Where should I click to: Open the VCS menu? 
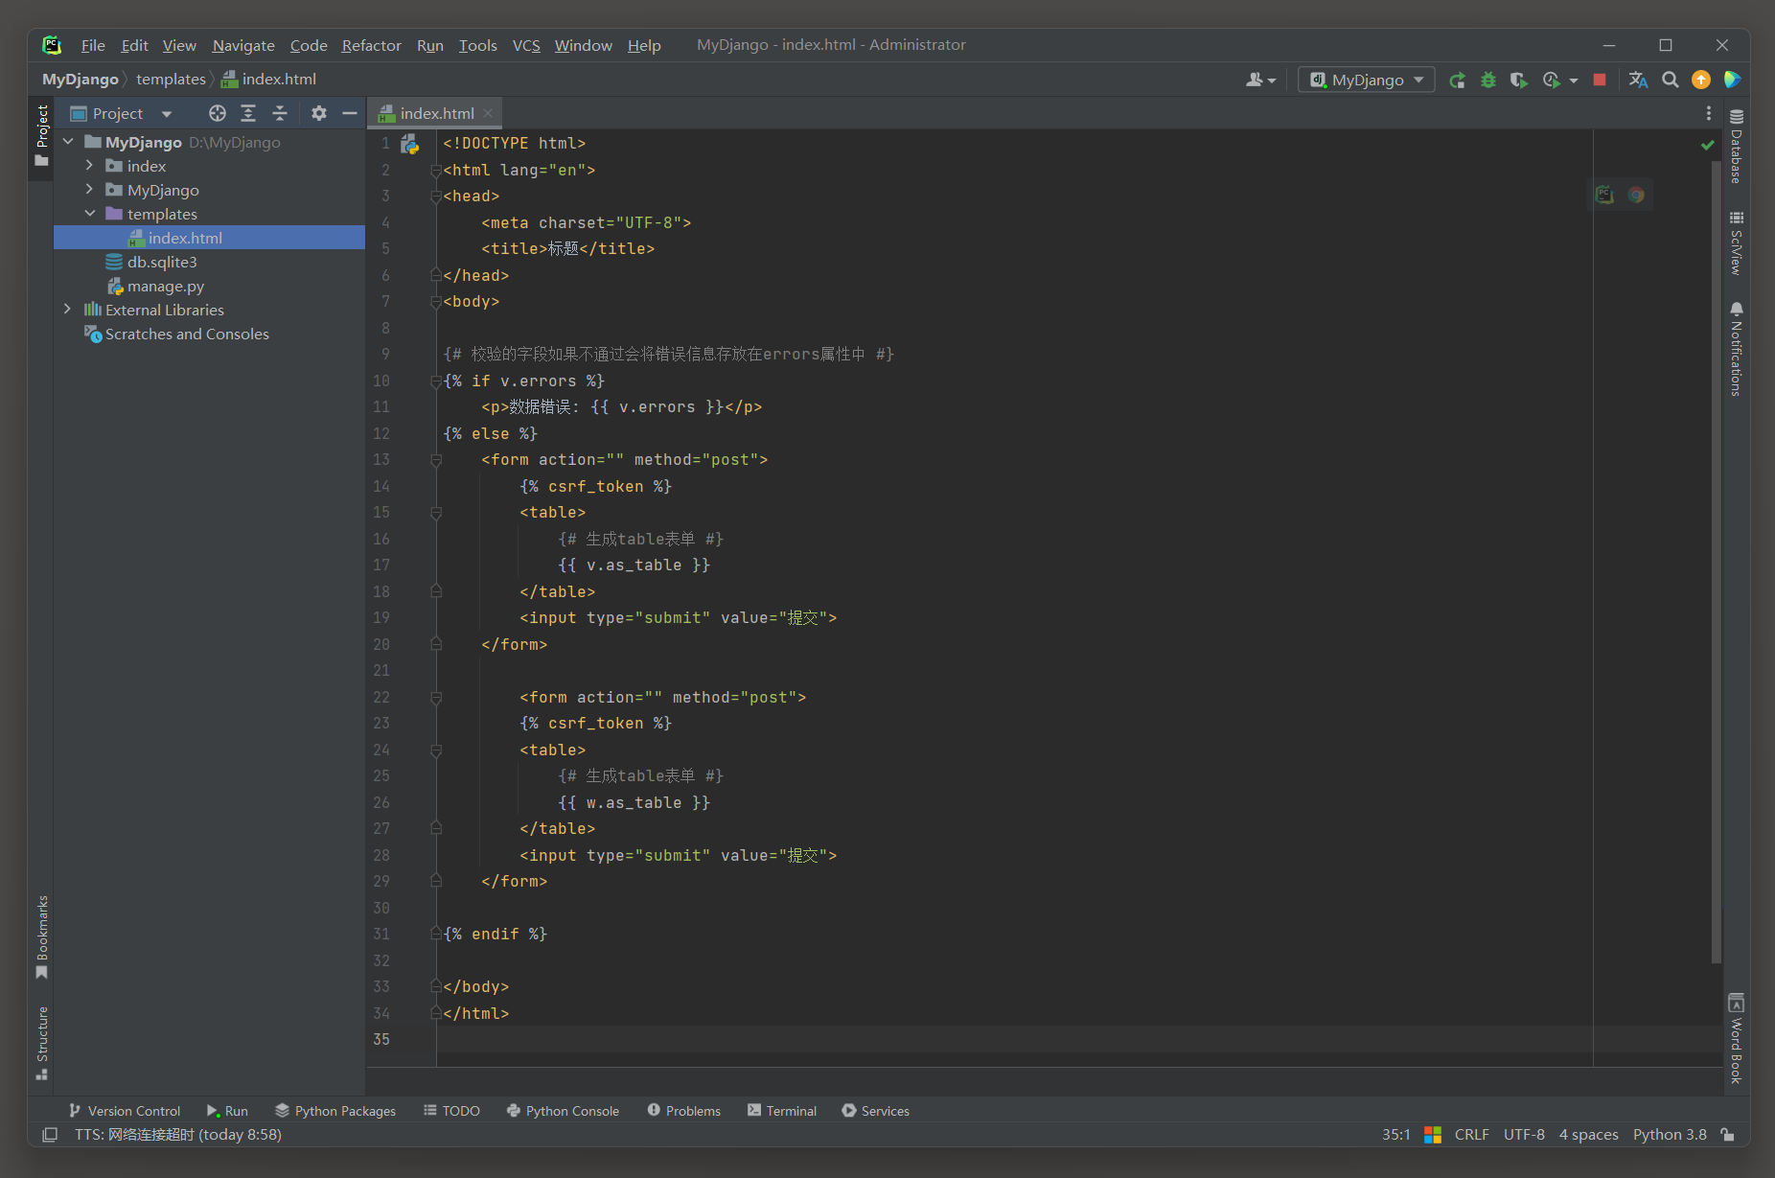[x=526, y=45]
